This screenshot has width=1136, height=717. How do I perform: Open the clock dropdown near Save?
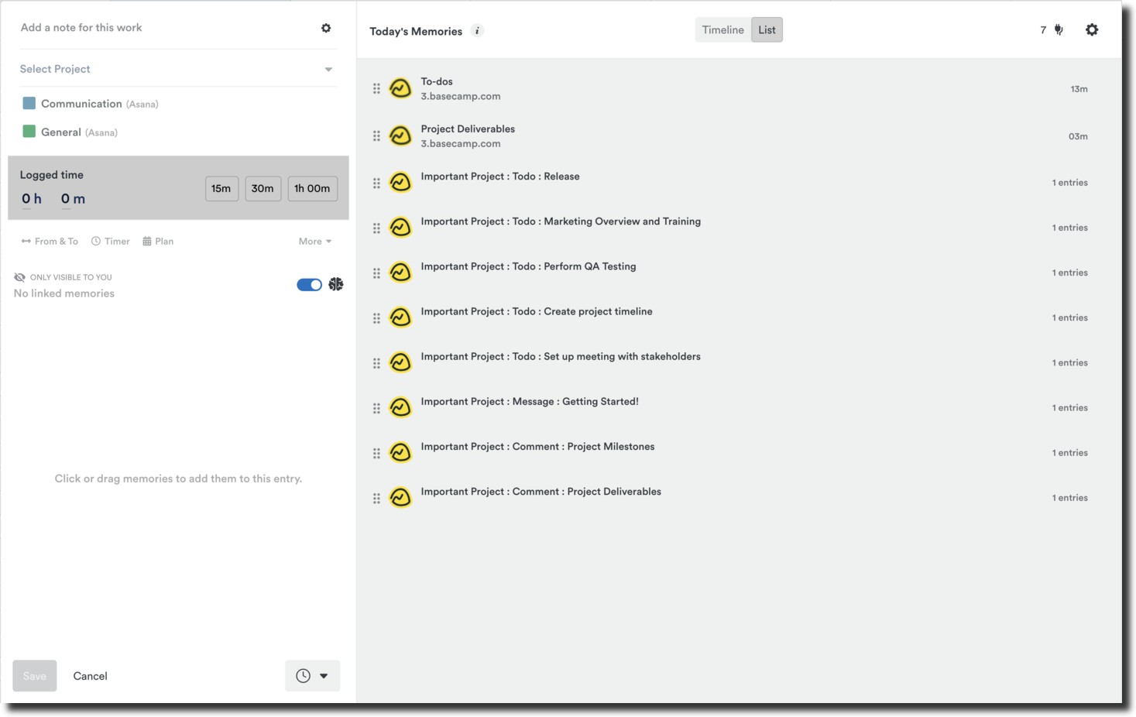point(312,675)
